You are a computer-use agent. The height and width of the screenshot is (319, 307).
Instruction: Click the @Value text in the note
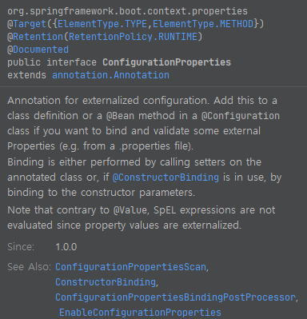pyautogui.click(x=130, y=210)
